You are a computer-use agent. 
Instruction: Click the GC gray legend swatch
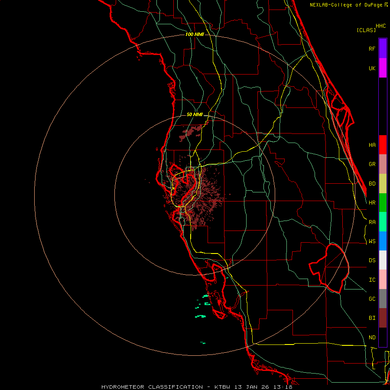[383, 299]
